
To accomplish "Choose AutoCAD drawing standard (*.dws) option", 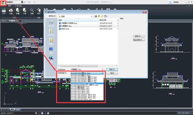I will pos(87,86).
